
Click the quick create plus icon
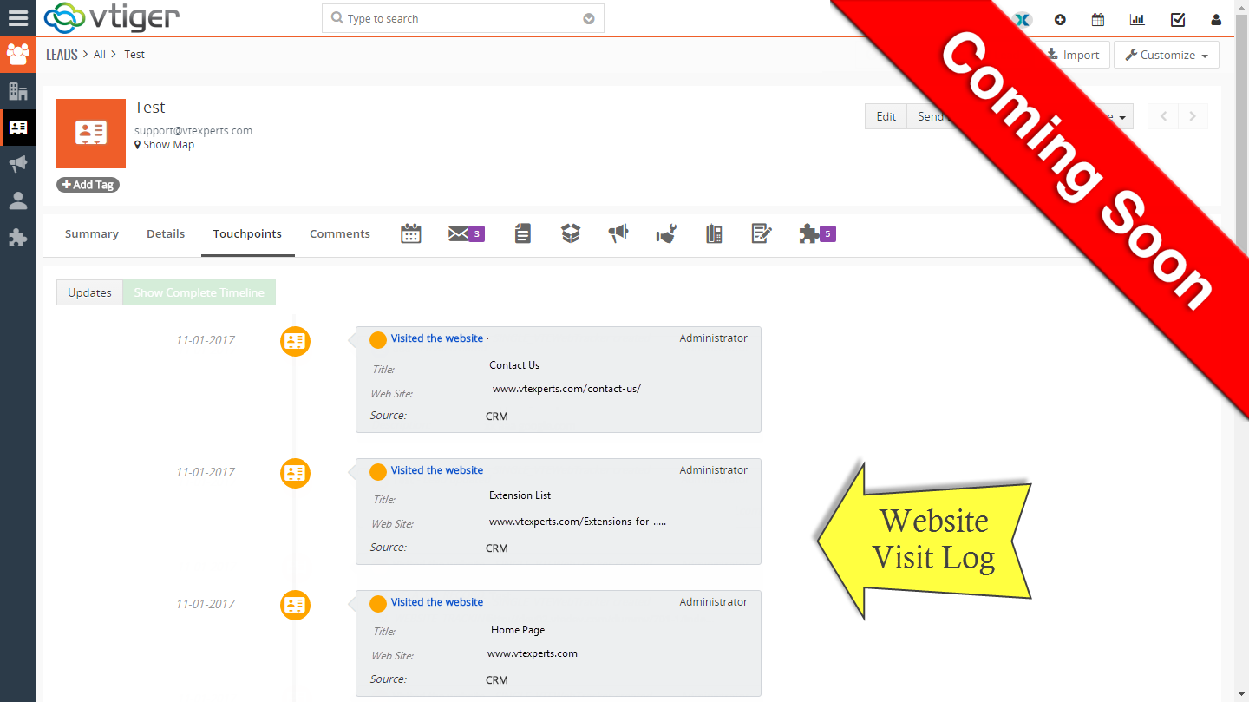click(1060, 19)
